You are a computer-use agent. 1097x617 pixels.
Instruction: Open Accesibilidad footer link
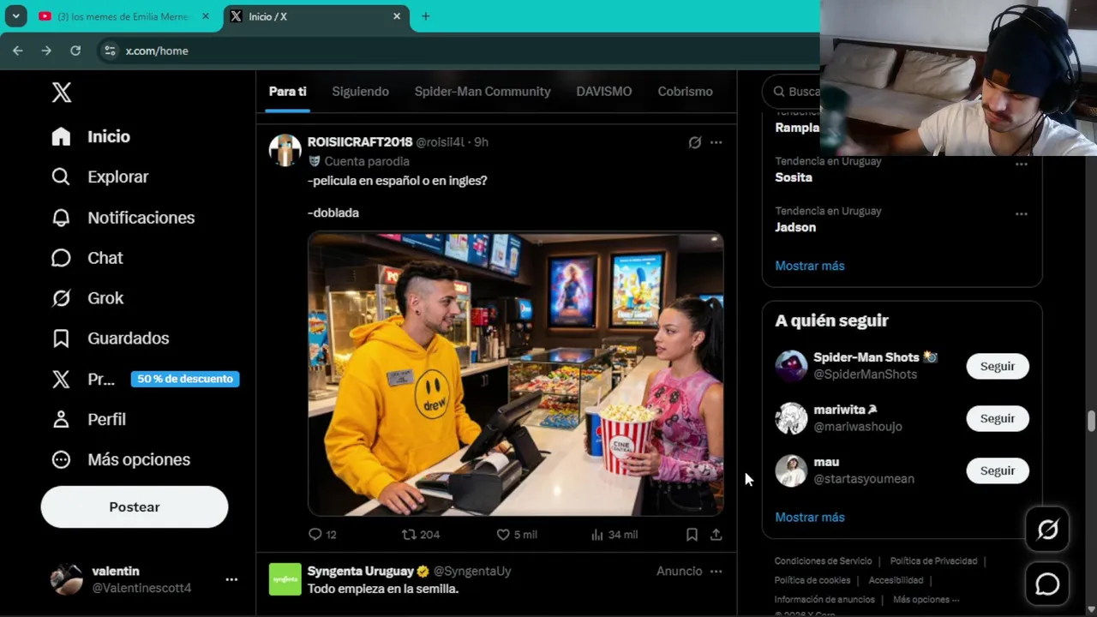click(x=896, y=580)
